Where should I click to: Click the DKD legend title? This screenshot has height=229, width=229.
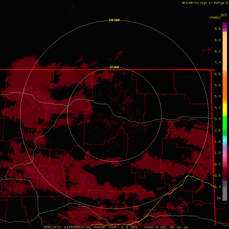pyautogui.click(x=224, y=15)
